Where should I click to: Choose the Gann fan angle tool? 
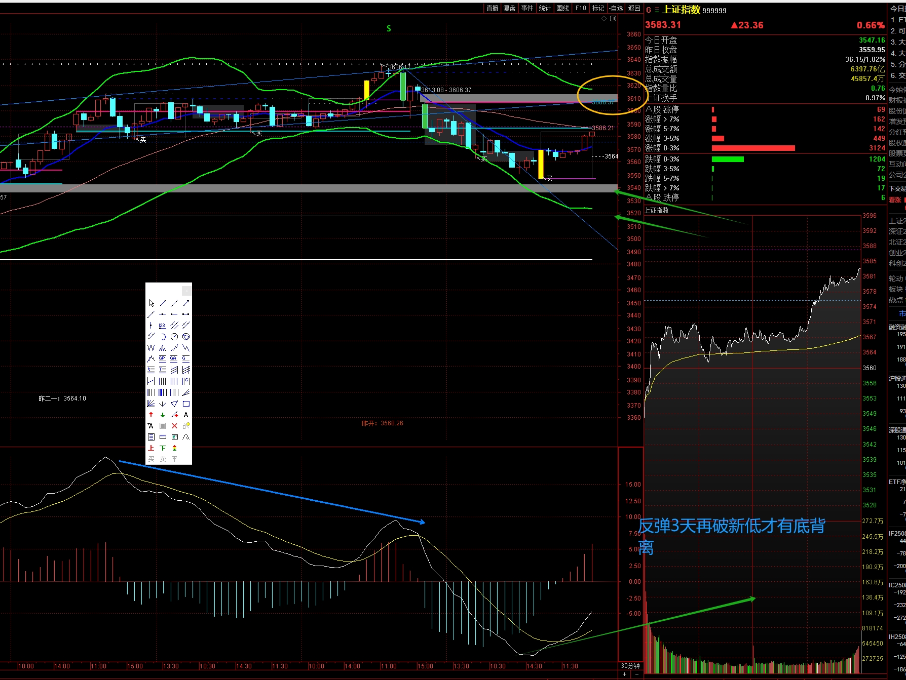coord(151,404)
